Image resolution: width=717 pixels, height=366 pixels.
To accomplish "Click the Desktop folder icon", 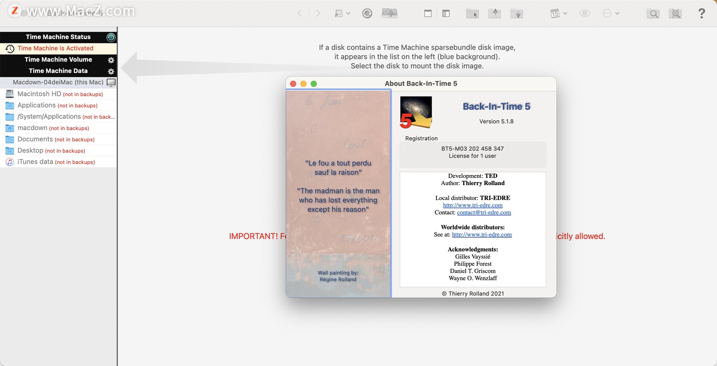I will coord(10,151).
